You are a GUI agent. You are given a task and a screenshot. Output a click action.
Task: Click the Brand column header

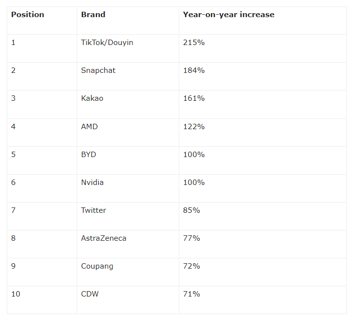click(x=93, y=15)
